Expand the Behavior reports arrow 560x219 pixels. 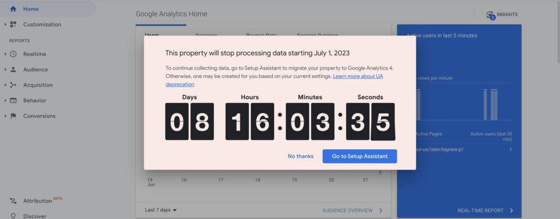(x=5, y=100)
